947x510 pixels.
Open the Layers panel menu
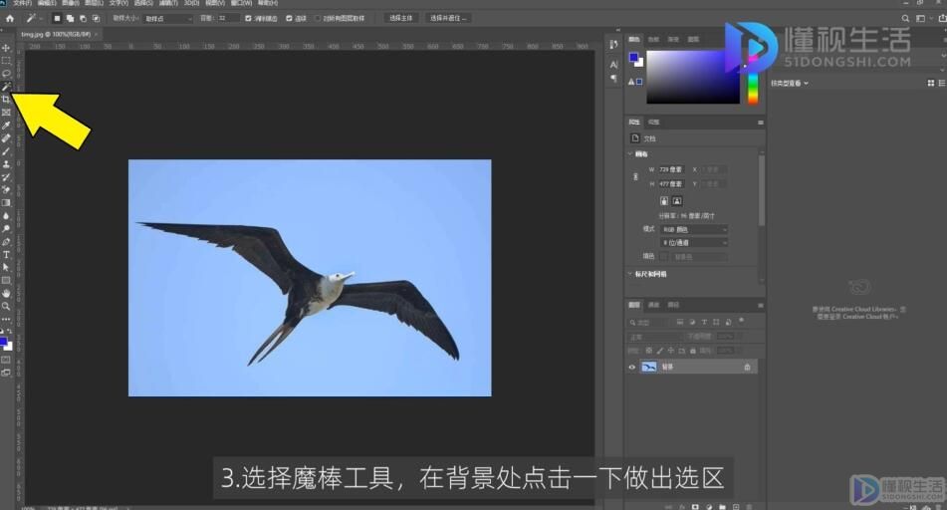(x=761, y=306)
